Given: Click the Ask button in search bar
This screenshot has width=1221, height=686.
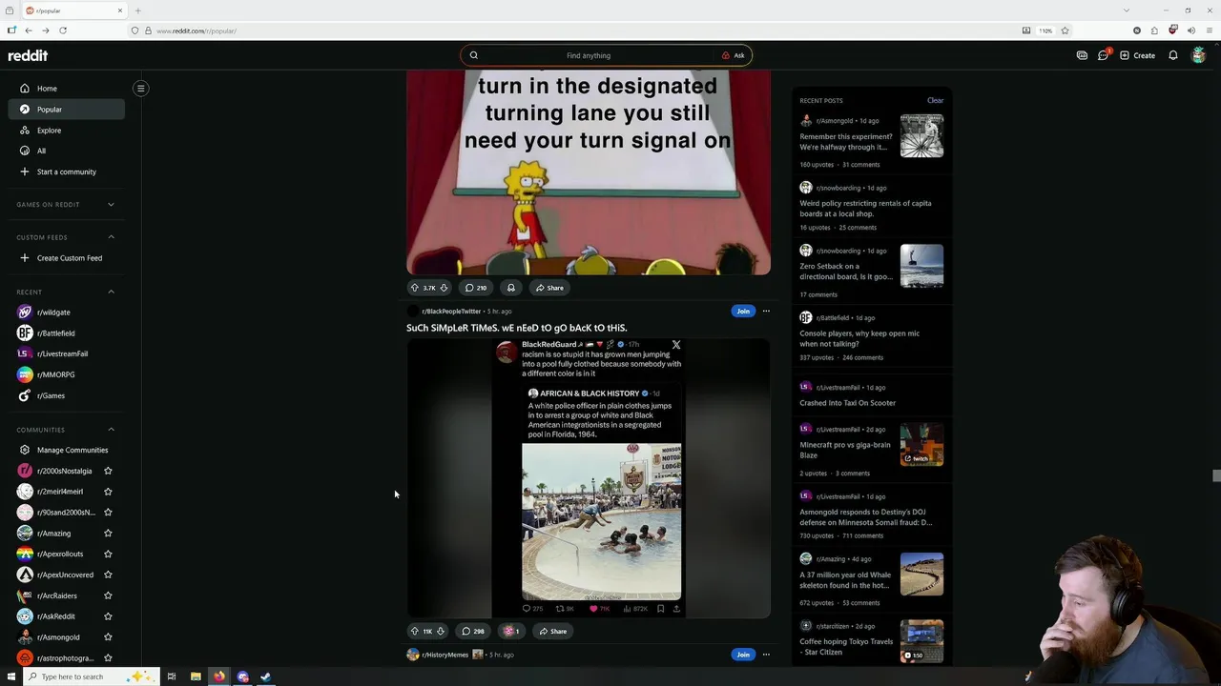Looking at the screenshot, I should [x=733, y=55].
